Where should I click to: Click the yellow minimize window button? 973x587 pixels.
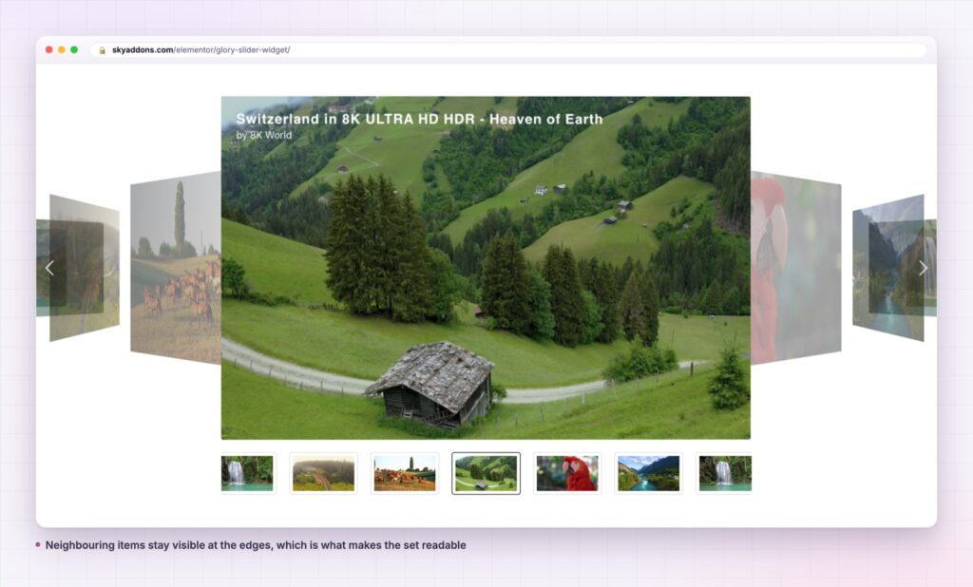(62, 49)
